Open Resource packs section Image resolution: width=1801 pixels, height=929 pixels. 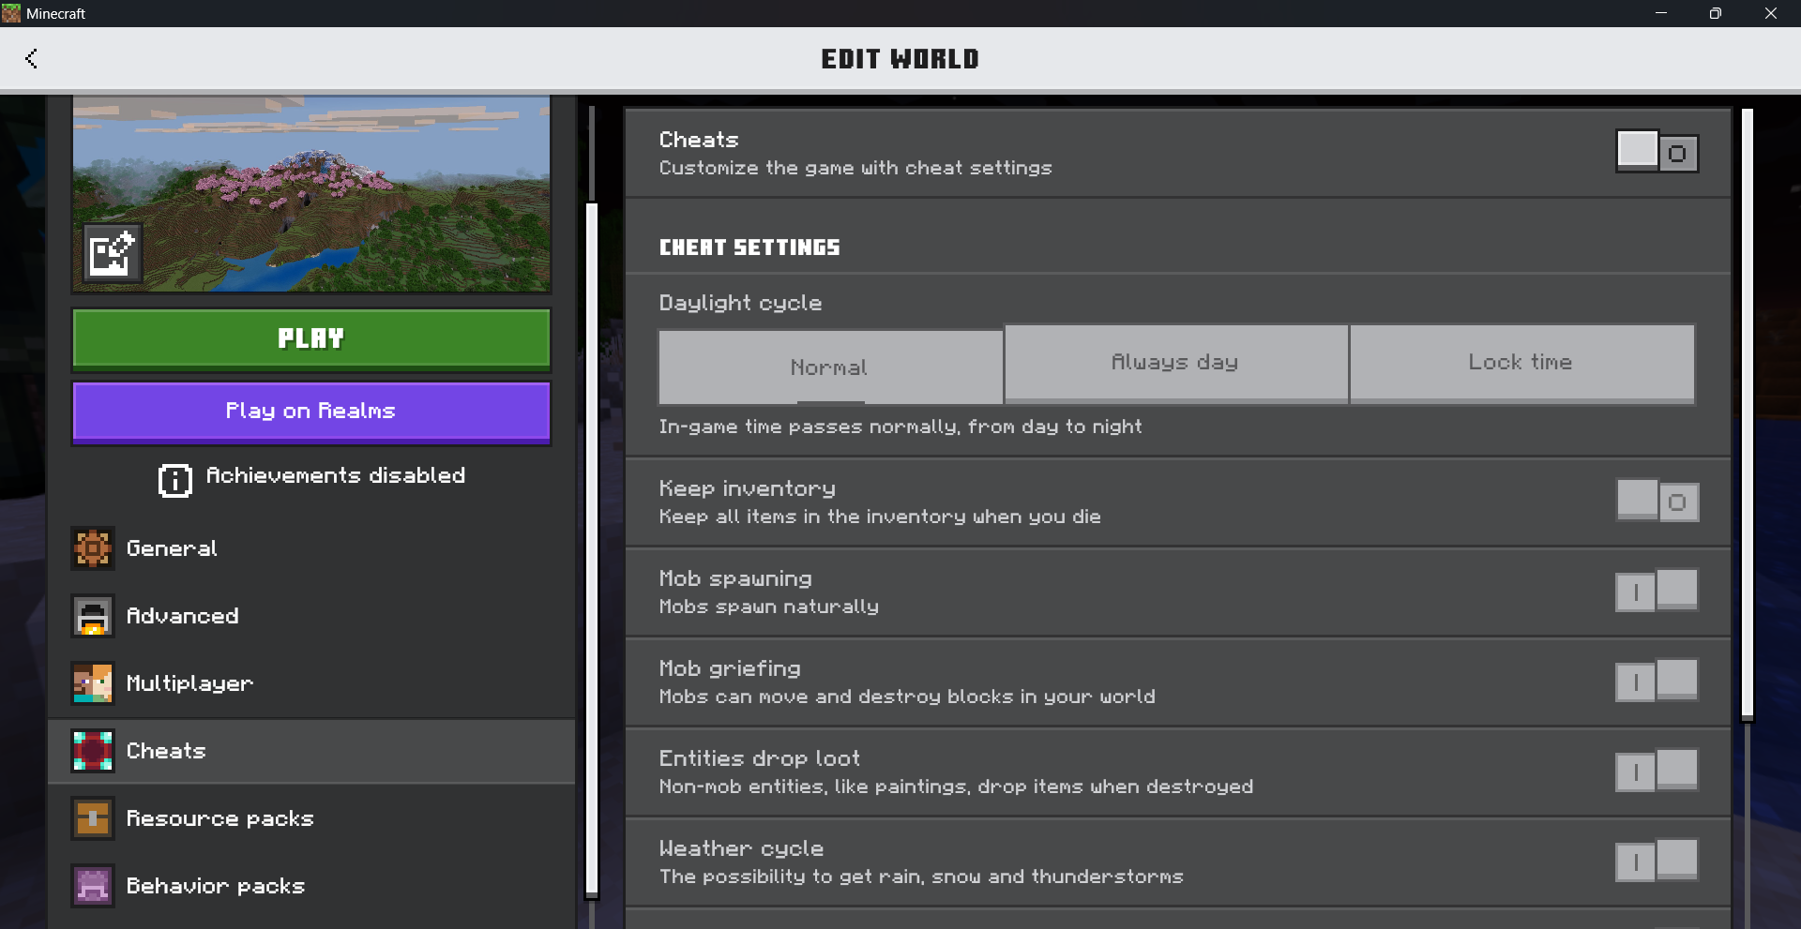[x=311, y=818]
